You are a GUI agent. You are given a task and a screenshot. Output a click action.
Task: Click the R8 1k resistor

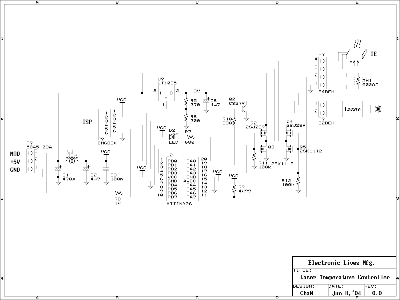click(118, 194)
